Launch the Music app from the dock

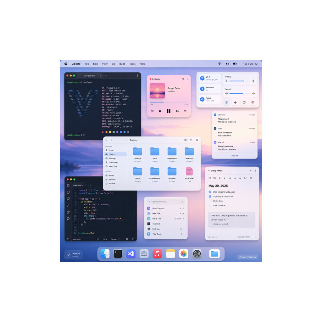[x=157, y=254]
